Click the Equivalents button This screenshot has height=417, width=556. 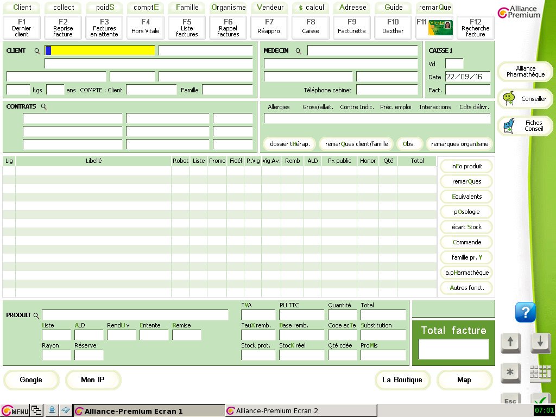click(466, 197)
